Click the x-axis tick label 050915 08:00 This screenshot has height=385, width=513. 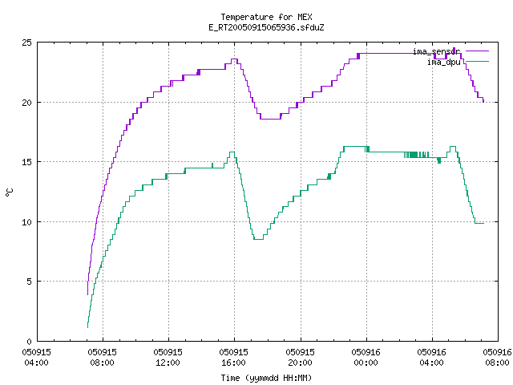click(103, 358)
